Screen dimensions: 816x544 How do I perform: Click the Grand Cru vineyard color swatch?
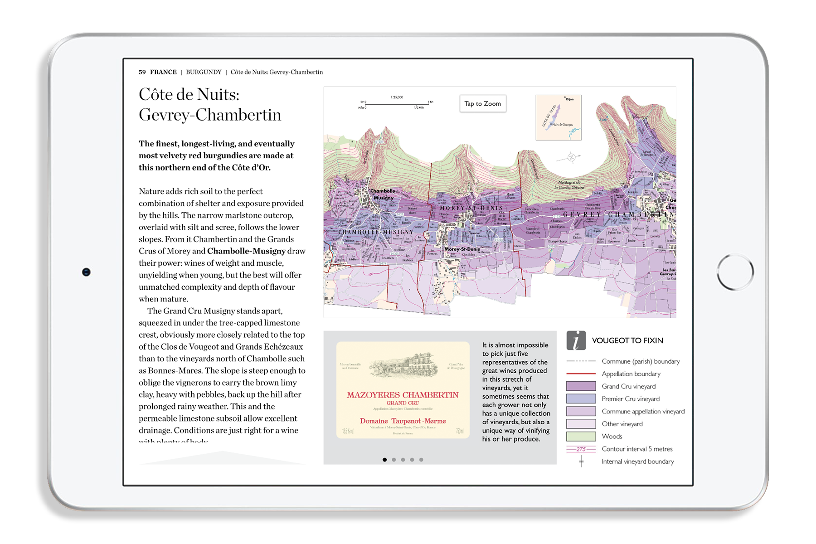[x=581, y=386]
